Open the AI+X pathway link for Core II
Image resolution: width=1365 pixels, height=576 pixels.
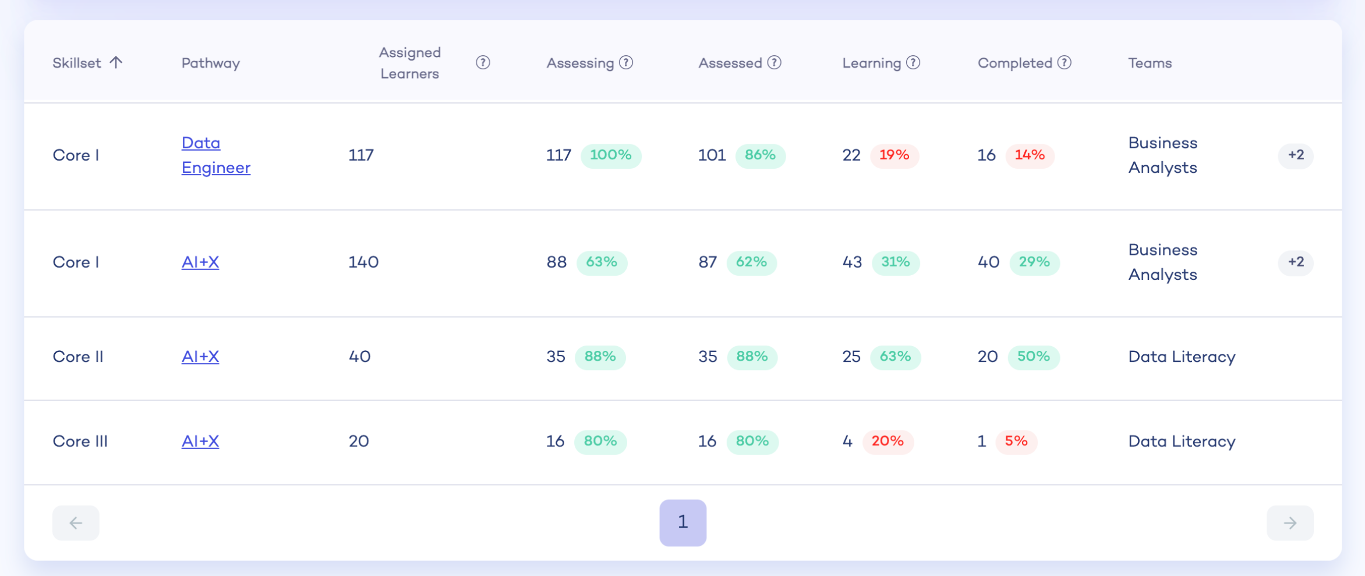pyautogui.click(x=200, y=357)
